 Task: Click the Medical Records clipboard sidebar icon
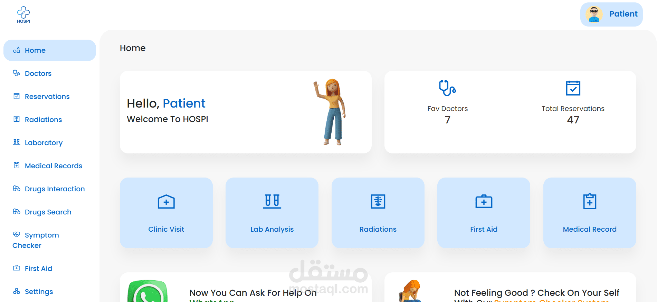pos(17,165)
